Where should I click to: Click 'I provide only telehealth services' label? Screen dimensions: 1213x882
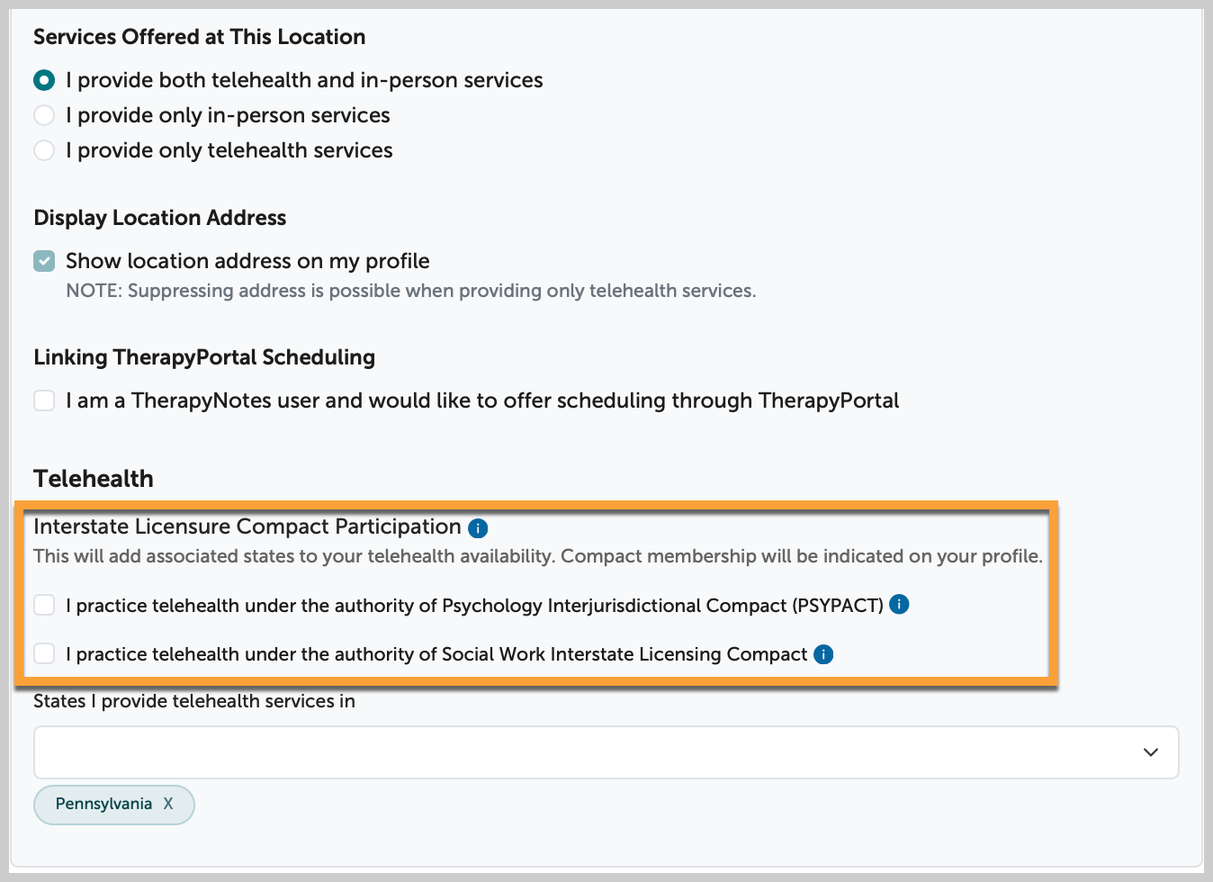click(229, 150)
